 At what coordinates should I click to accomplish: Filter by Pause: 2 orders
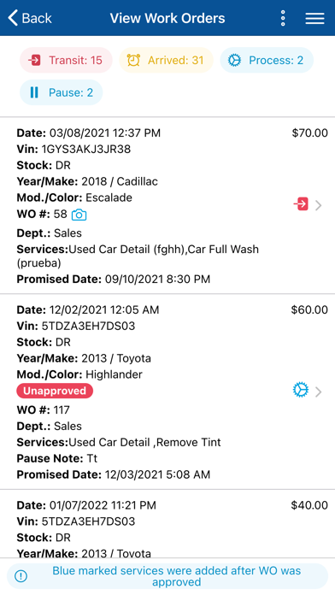(61, 92)
